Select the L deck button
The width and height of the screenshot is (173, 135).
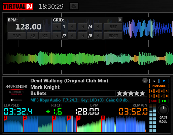pos(154,81)
